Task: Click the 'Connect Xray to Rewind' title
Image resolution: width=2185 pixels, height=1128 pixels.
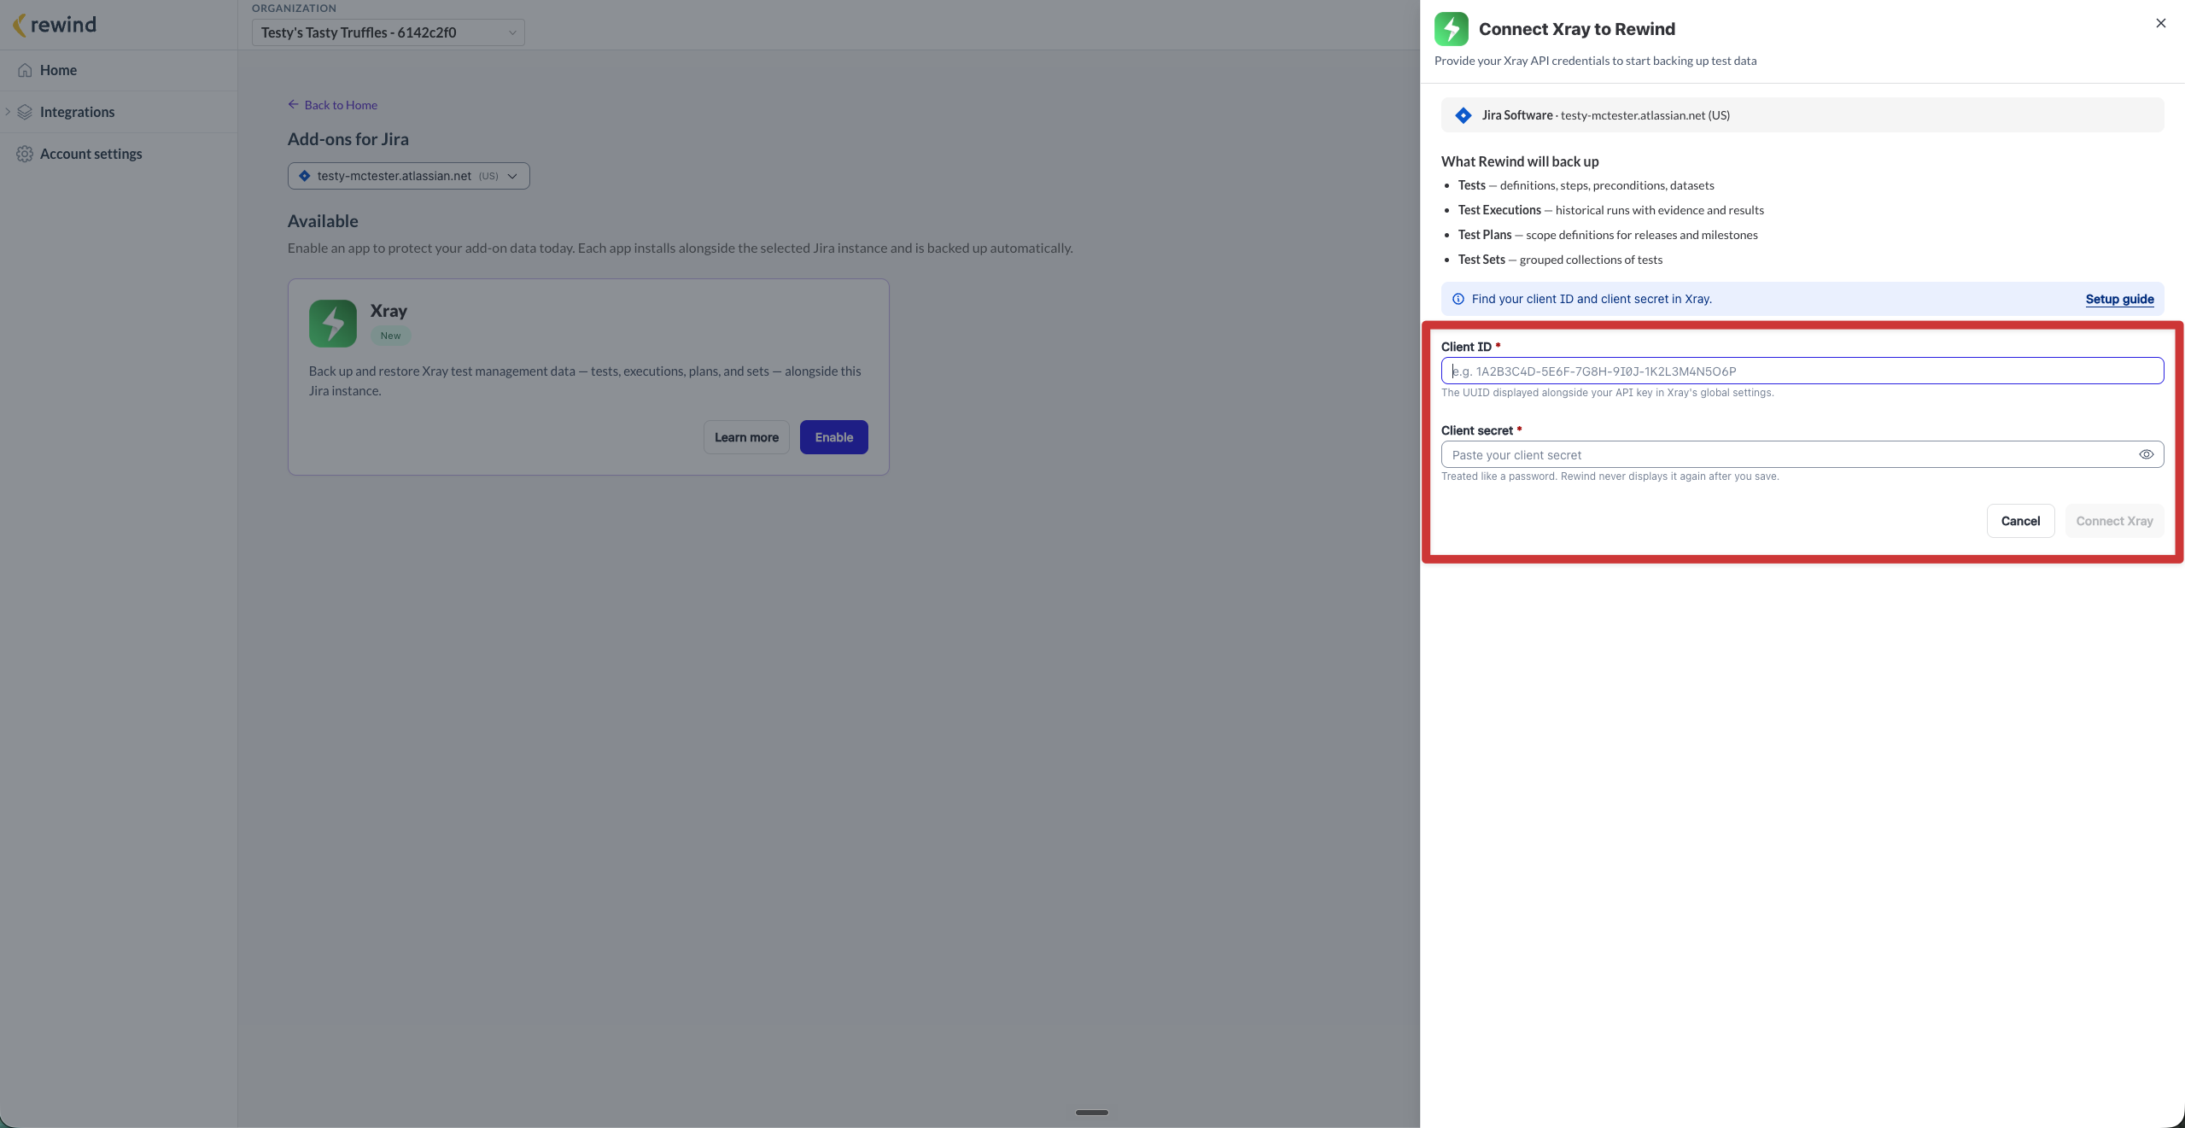Action: click(1576, 29)
